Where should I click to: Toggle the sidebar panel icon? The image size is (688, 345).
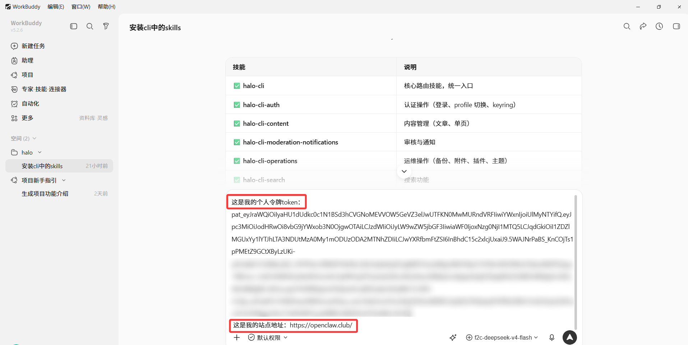click(x=74, y=26)
